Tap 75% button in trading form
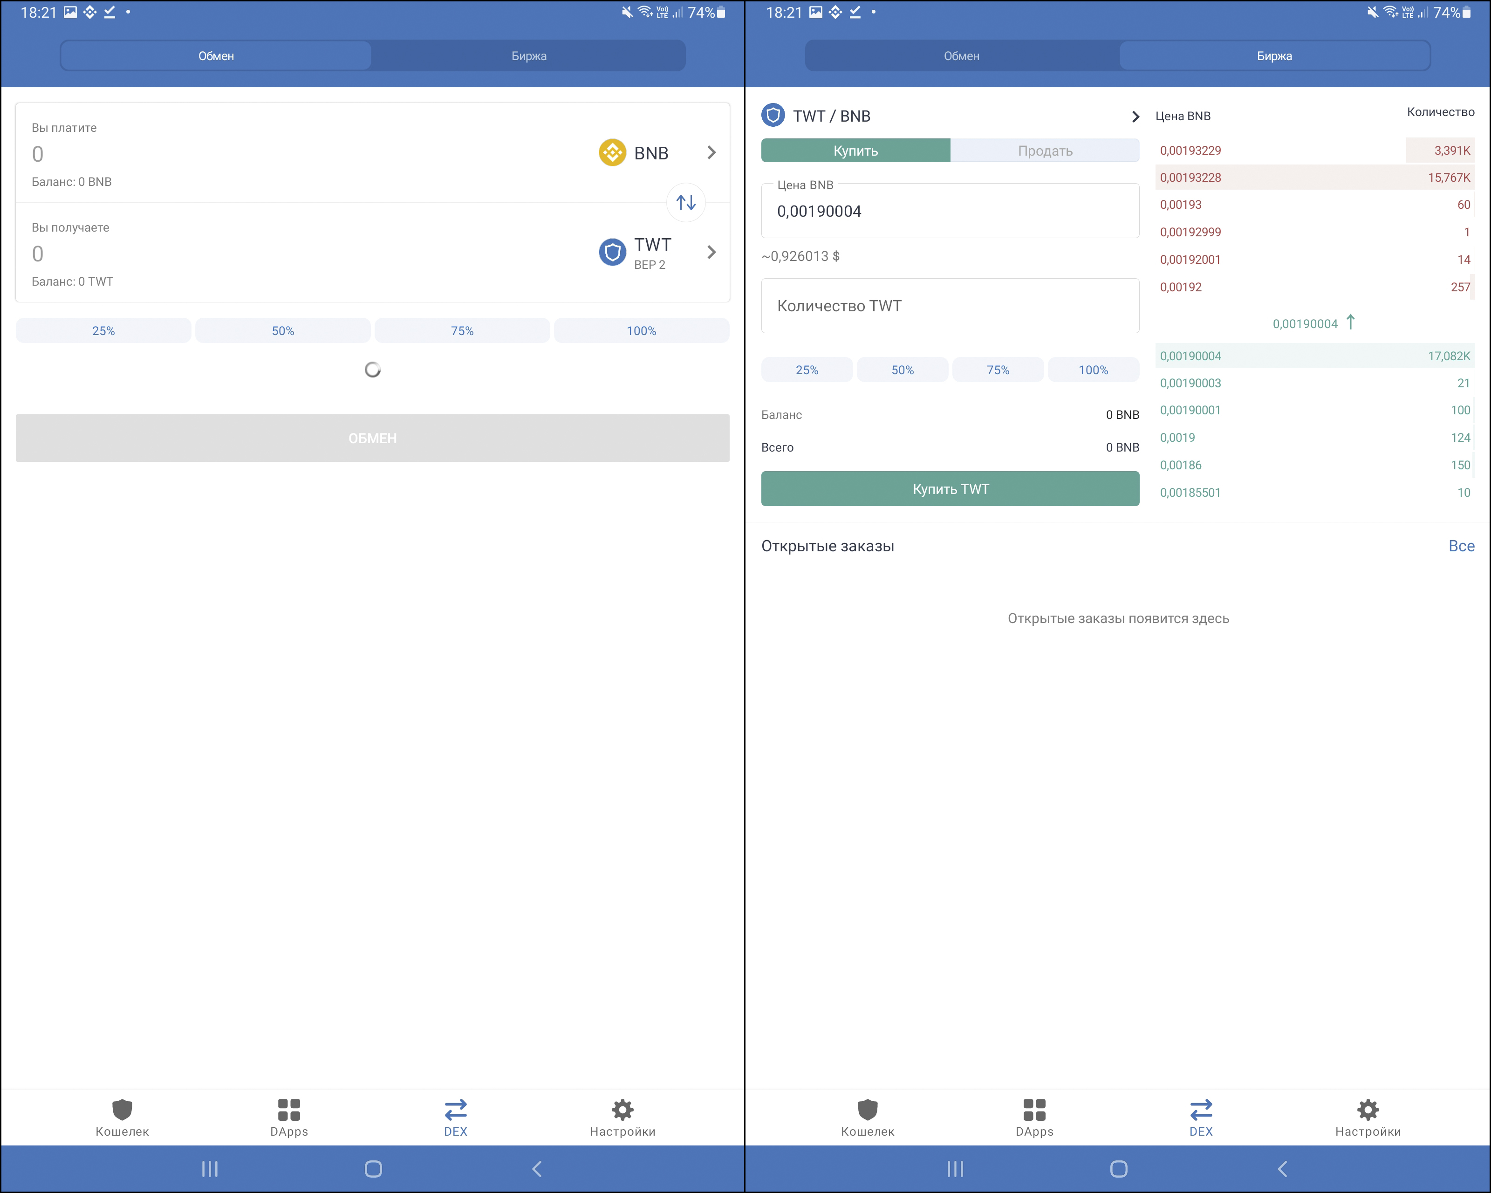 [x=998, y=370]
